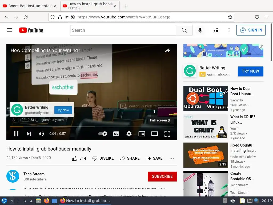Viewport: 273px width, 205px height.
Task: Go back in browser history
Action: (x=6, y=17)
